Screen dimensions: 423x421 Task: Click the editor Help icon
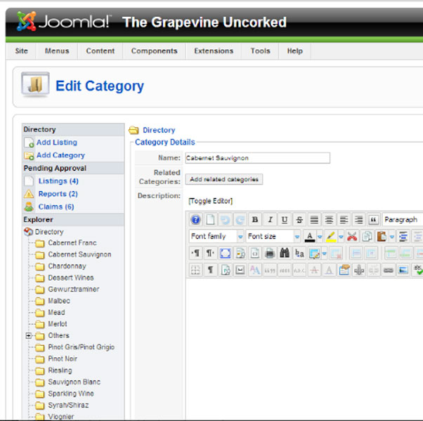pos(196,220)
